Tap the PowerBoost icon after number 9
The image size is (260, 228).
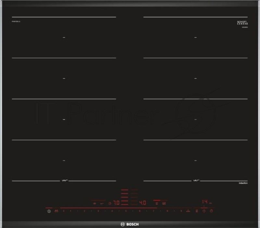pos(188,211)
